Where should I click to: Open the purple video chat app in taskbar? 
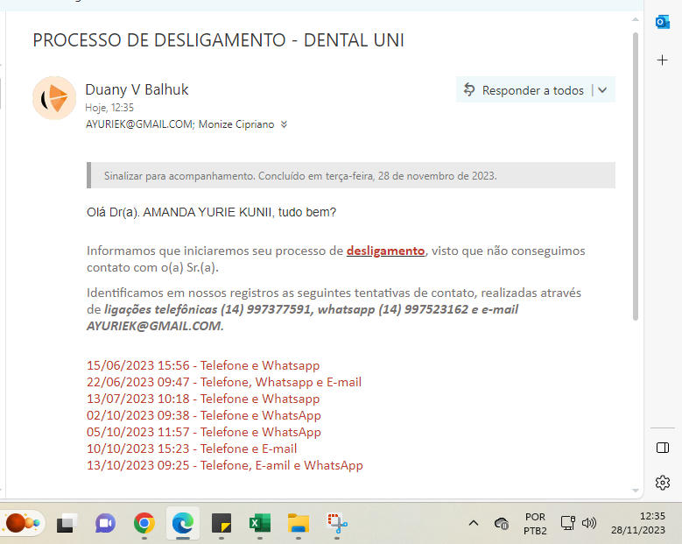(x=105, y=523)
